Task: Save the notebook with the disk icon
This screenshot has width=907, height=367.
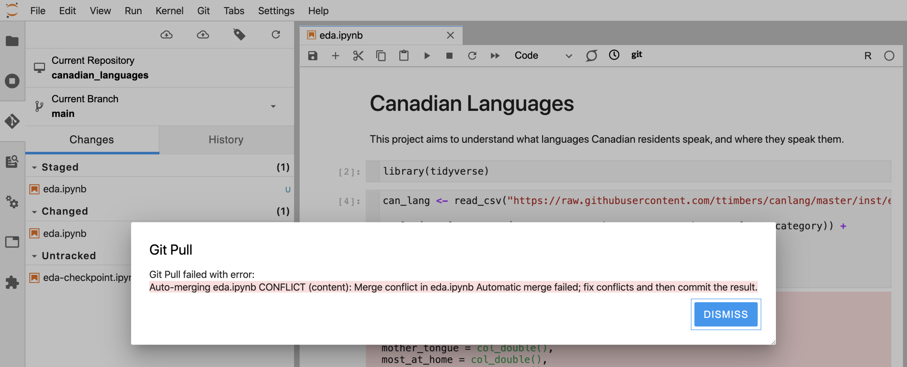Action: click(x=312, y=56)
